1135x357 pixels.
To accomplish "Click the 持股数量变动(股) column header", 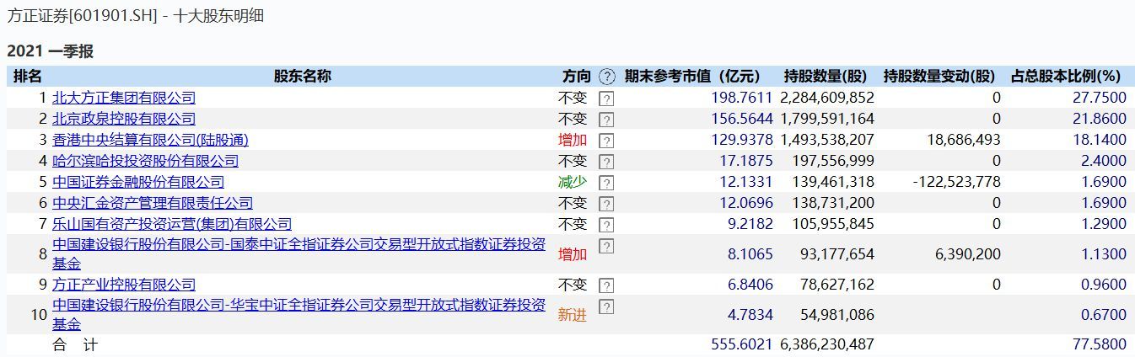I will (939, 77).
